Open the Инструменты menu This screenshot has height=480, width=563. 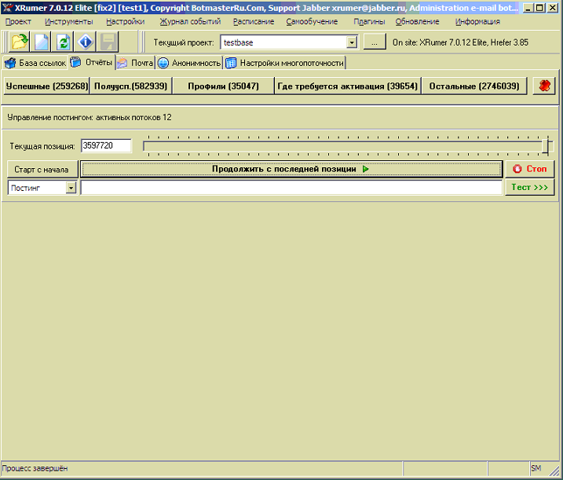(69, 21)
